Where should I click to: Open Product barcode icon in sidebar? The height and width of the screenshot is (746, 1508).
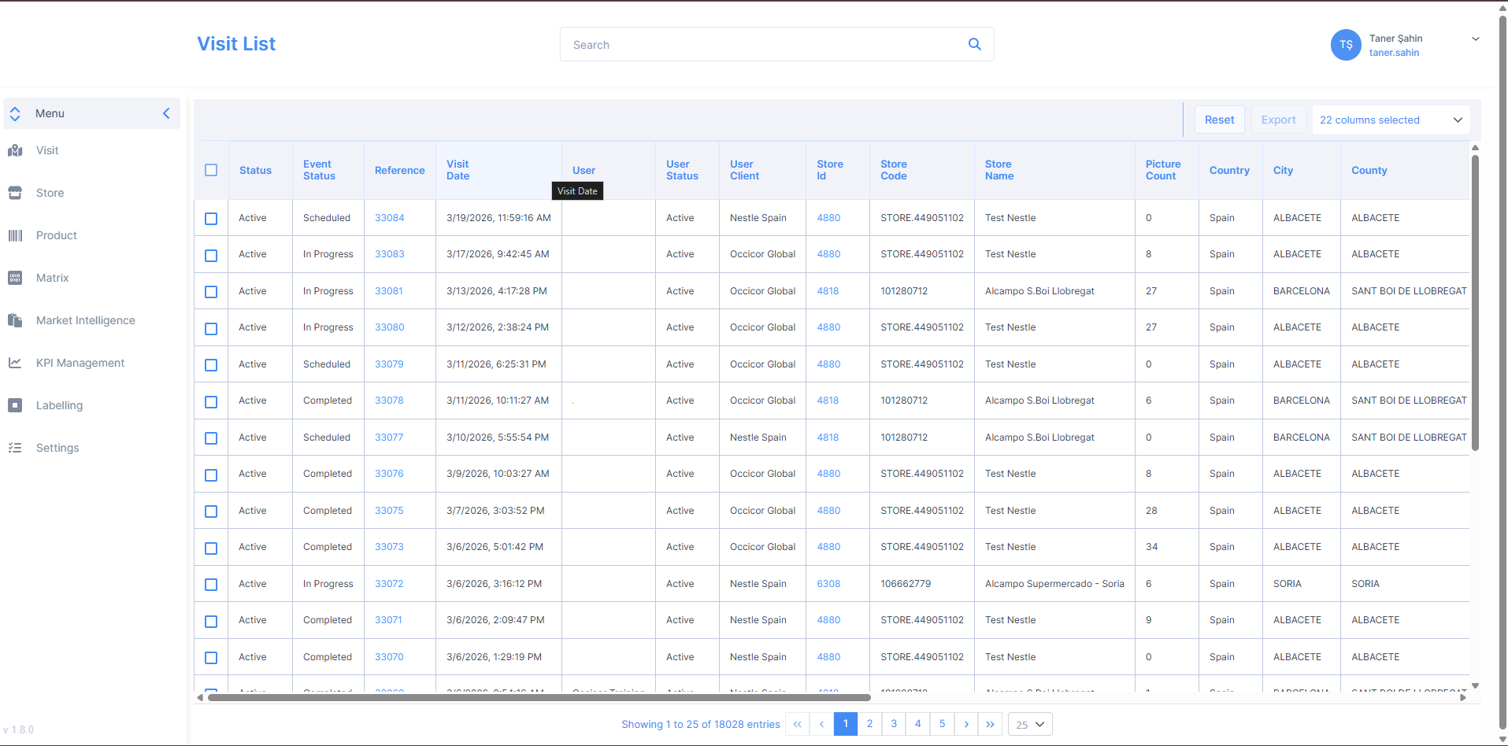[15, 235]
